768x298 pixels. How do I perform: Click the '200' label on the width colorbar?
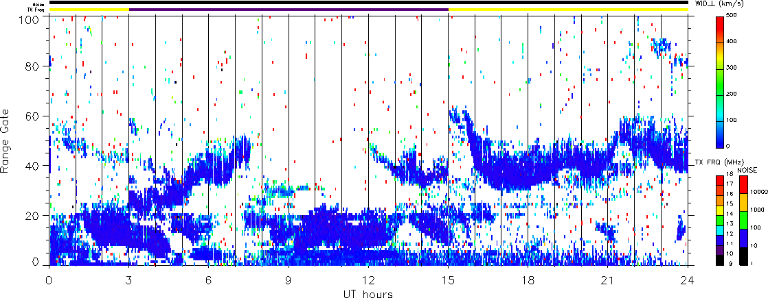733,95
